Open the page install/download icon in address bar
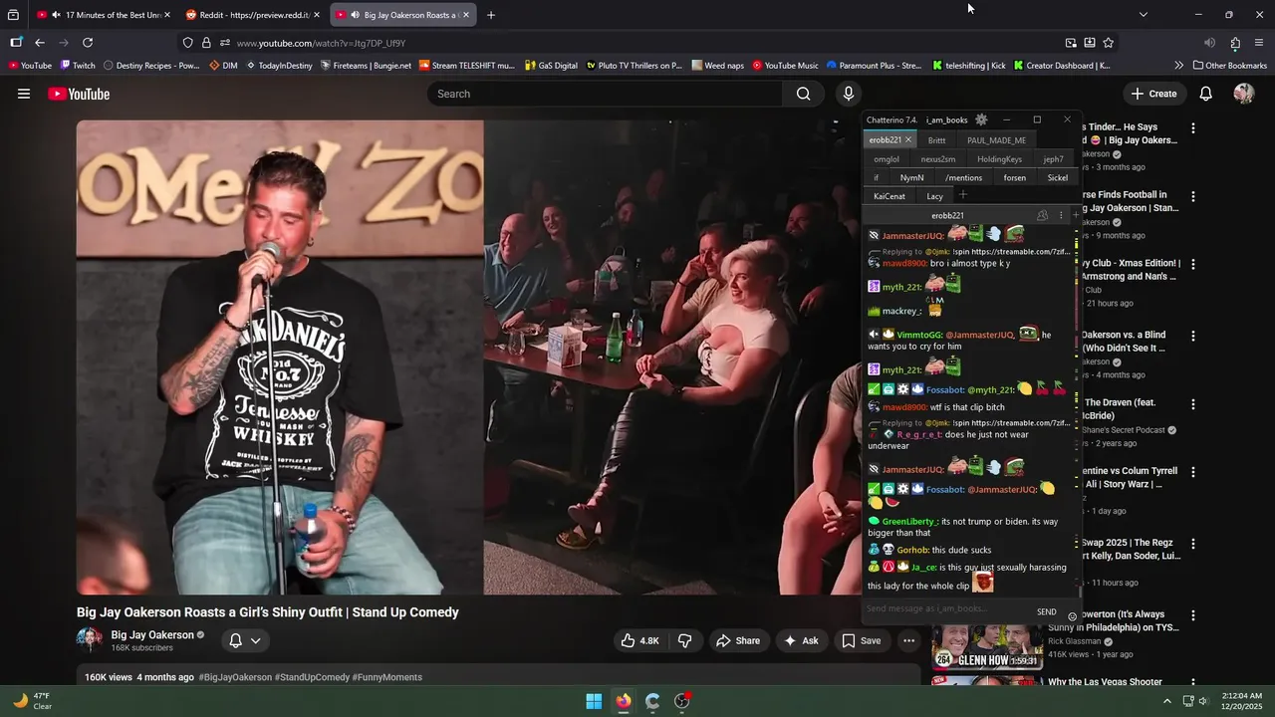This screenshot has height=717, width=1275. (1089, 43)
